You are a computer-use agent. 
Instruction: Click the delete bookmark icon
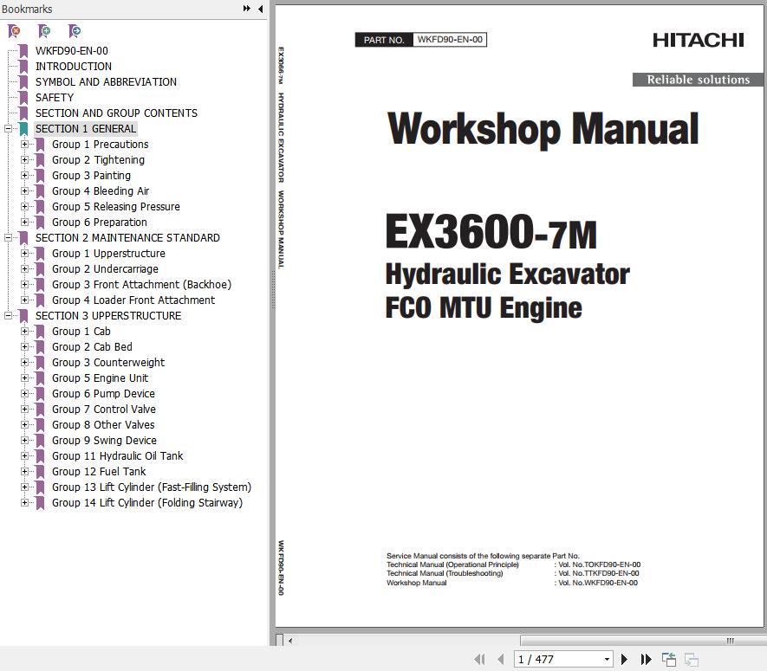pyautogui.click(x=15, y=31)
